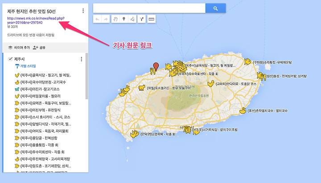Click the fish icon beside (제주시)용담골
Screen dimensions: 321x183
coord(17,138)
